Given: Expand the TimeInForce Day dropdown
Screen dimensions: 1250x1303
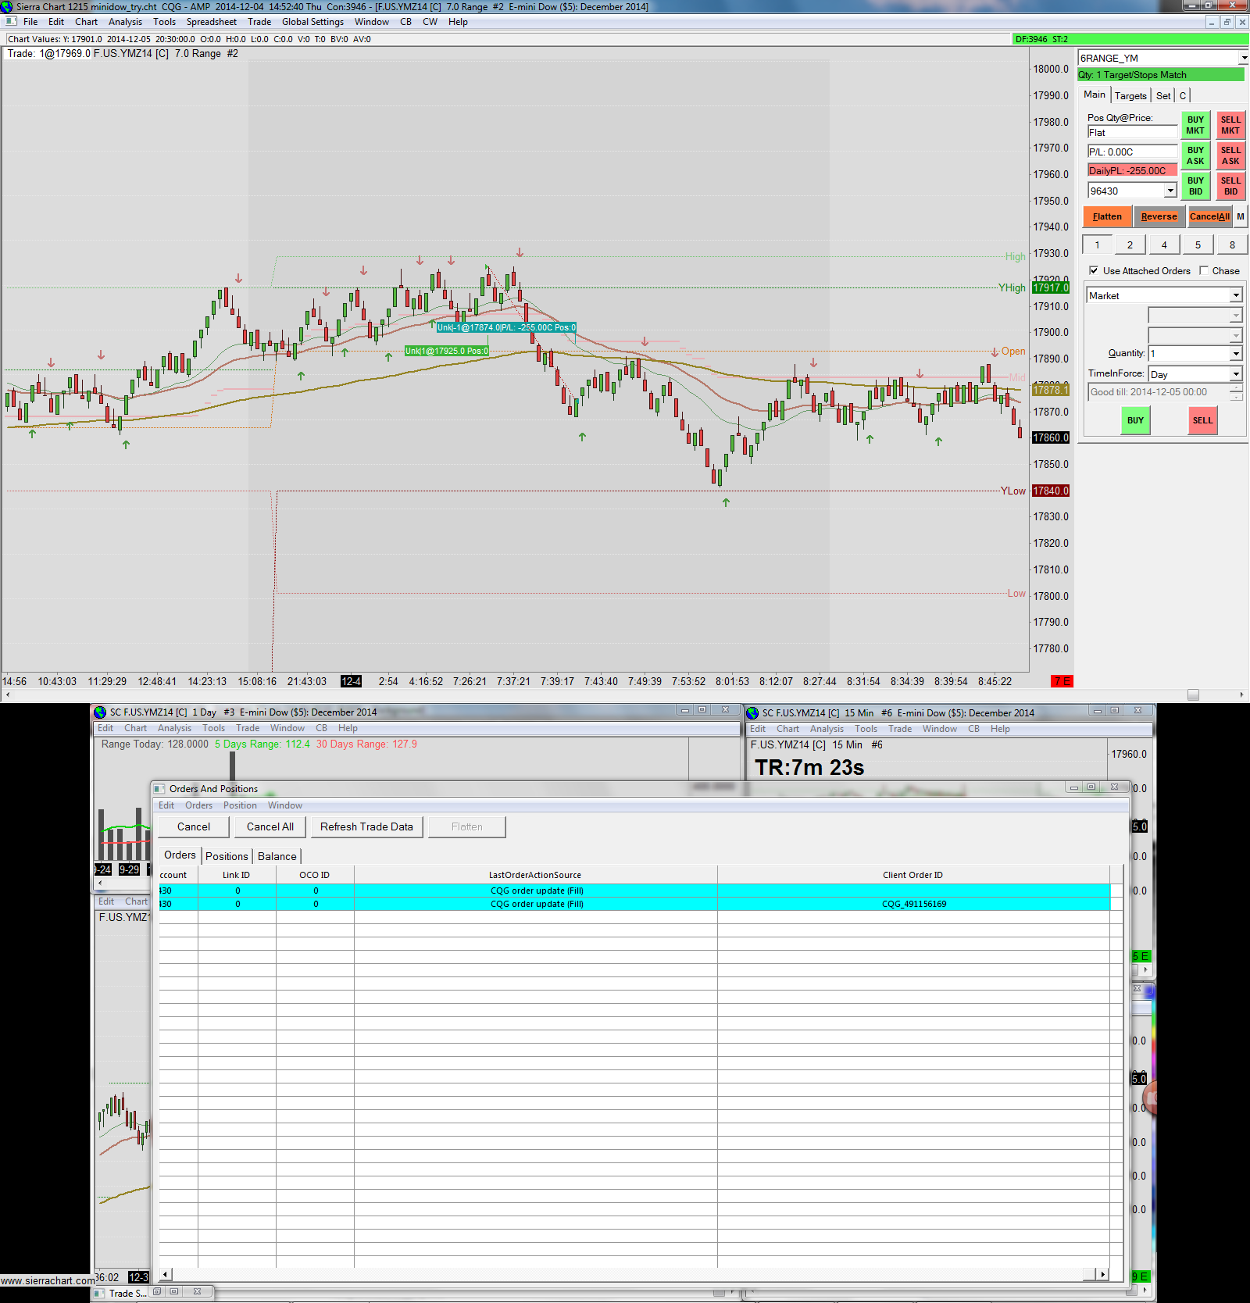Looking at the screenshot, I should pos(1236,374).
